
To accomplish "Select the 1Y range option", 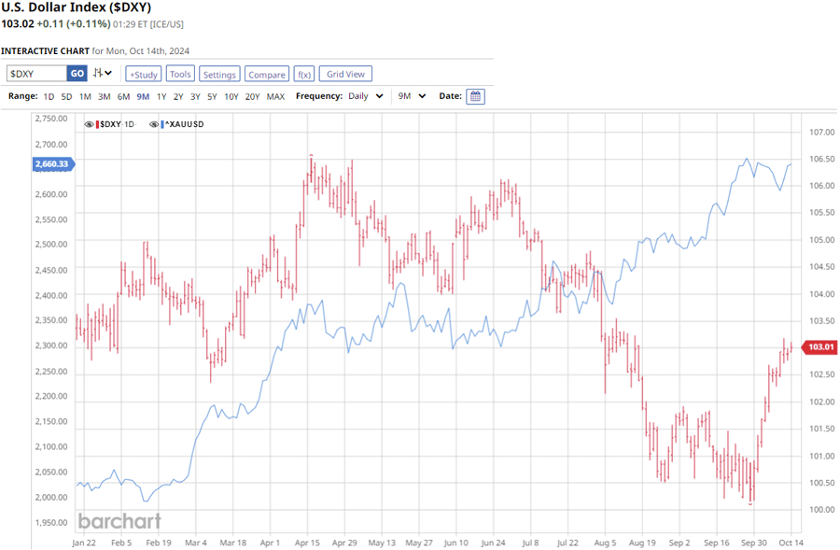I will [x=161, y=96].
